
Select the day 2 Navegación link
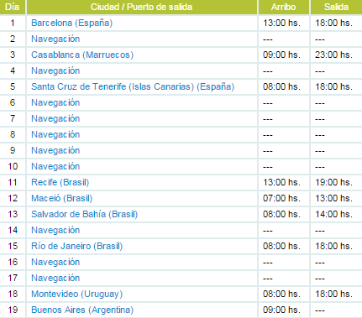coord(55,39)
